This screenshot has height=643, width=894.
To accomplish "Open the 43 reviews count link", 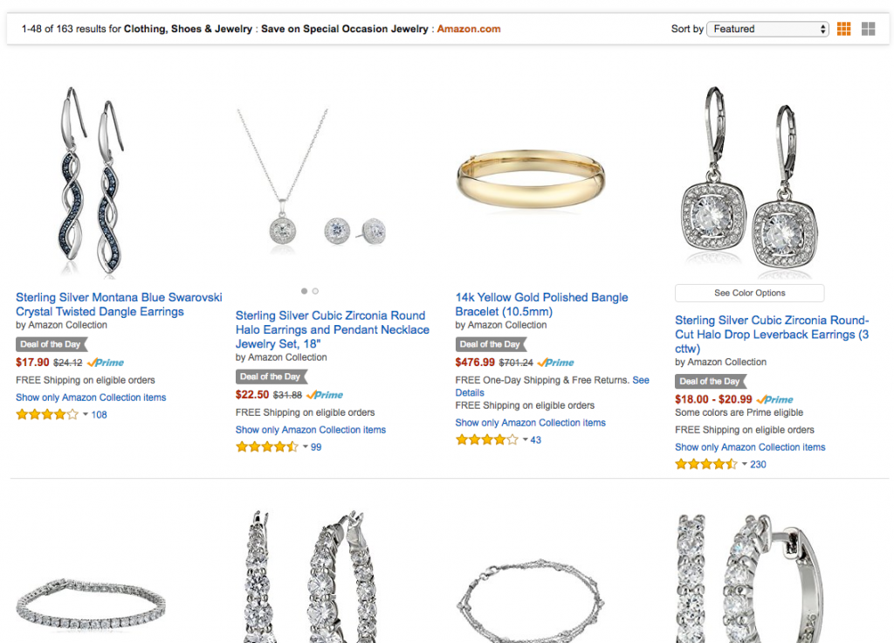I will click(535, 440).
